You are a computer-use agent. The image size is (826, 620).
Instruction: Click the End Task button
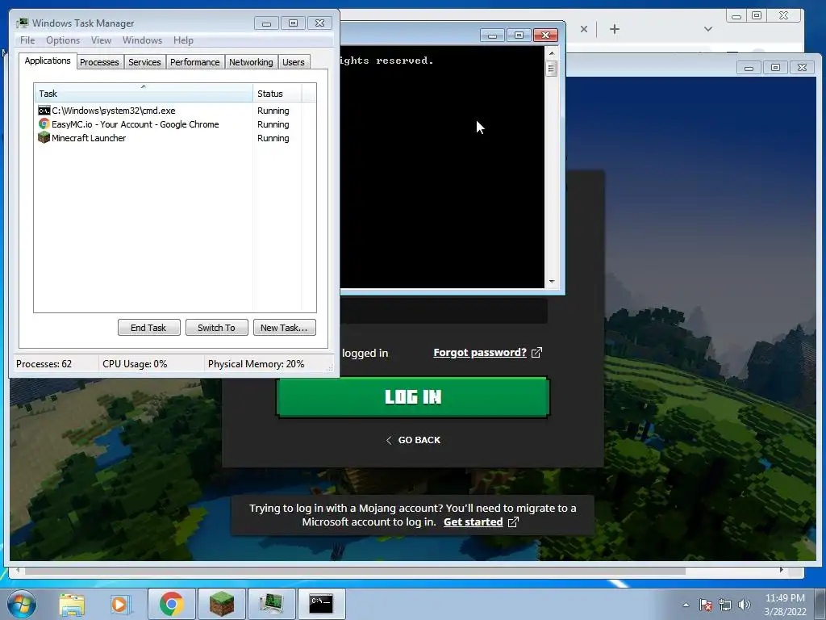tap(148, 328)
